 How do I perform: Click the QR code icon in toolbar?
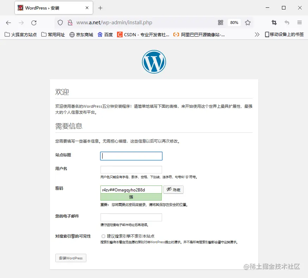(x=220, y=22)
